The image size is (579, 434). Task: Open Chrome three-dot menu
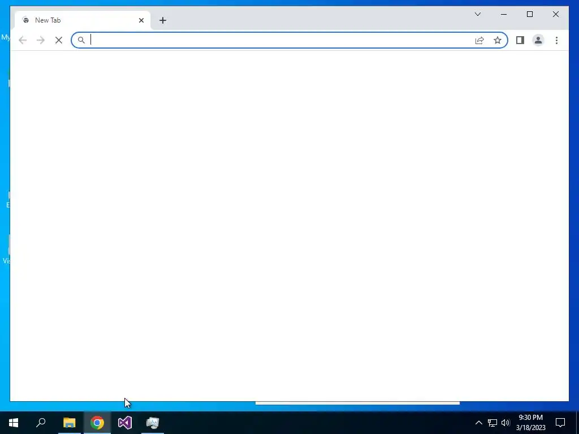click(556, 40)
